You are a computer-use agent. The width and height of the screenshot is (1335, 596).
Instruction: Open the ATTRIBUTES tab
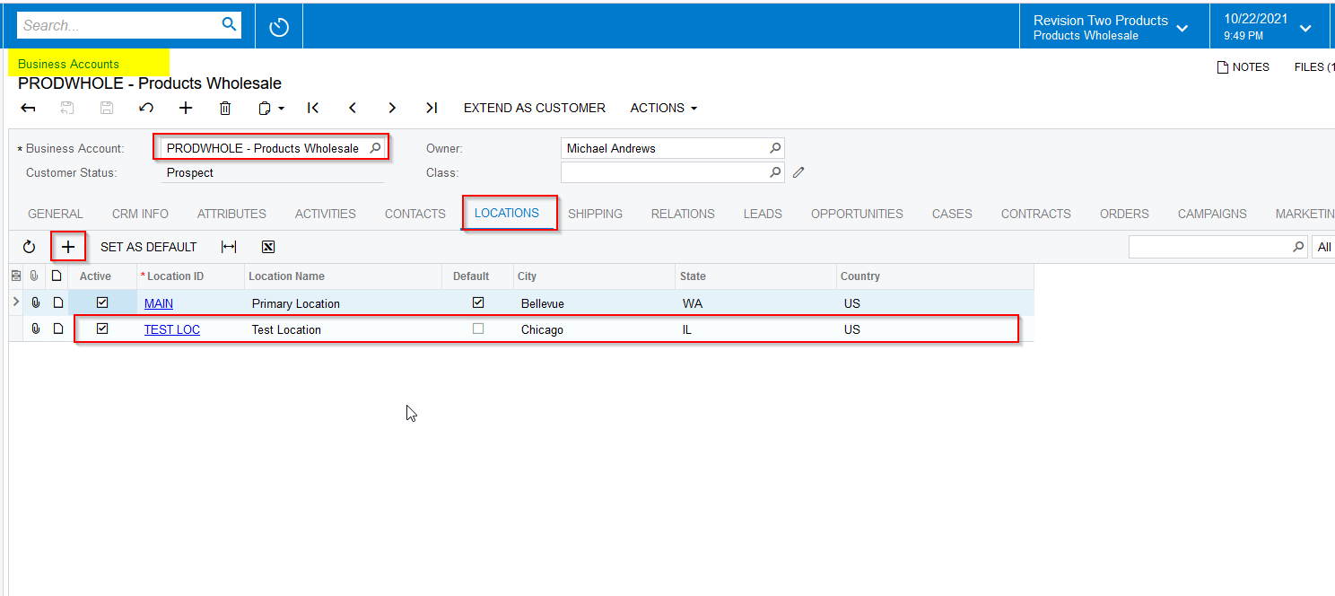click(231, 214)
